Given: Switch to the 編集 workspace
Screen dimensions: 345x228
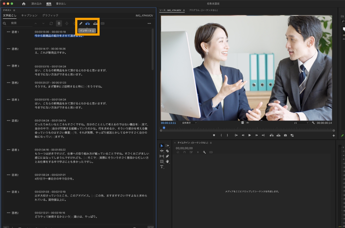Looking at the screenshot, I should [49, 4].
